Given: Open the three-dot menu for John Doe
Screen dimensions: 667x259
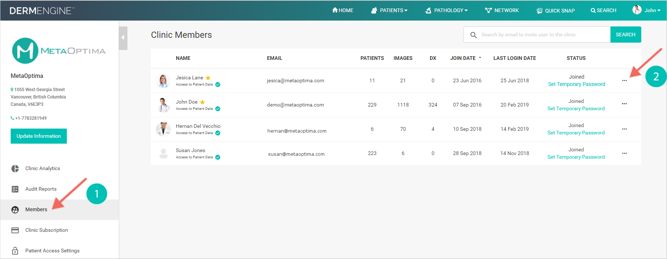Looking at the screenshot, I should pos(624,104).
